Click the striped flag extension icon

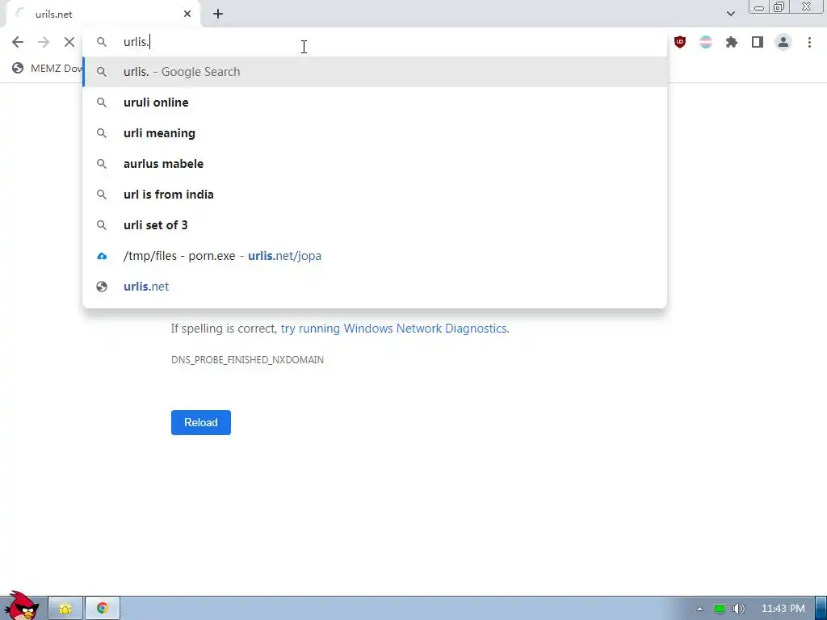(706, 42)
